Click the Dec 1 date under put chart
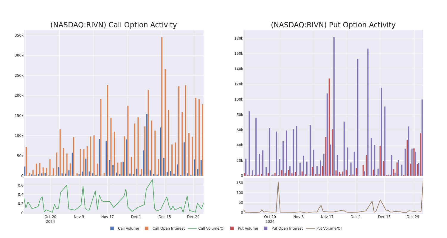 pos(356,217)
